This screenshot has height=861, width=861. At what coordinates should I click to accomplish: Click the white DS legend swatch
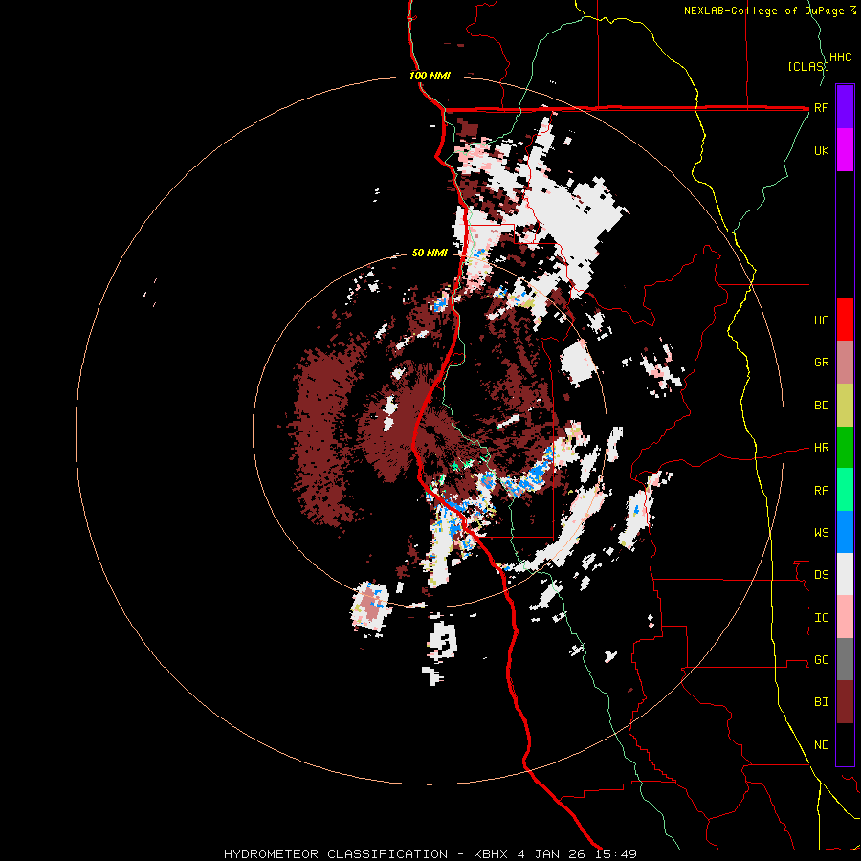(845, 574)
